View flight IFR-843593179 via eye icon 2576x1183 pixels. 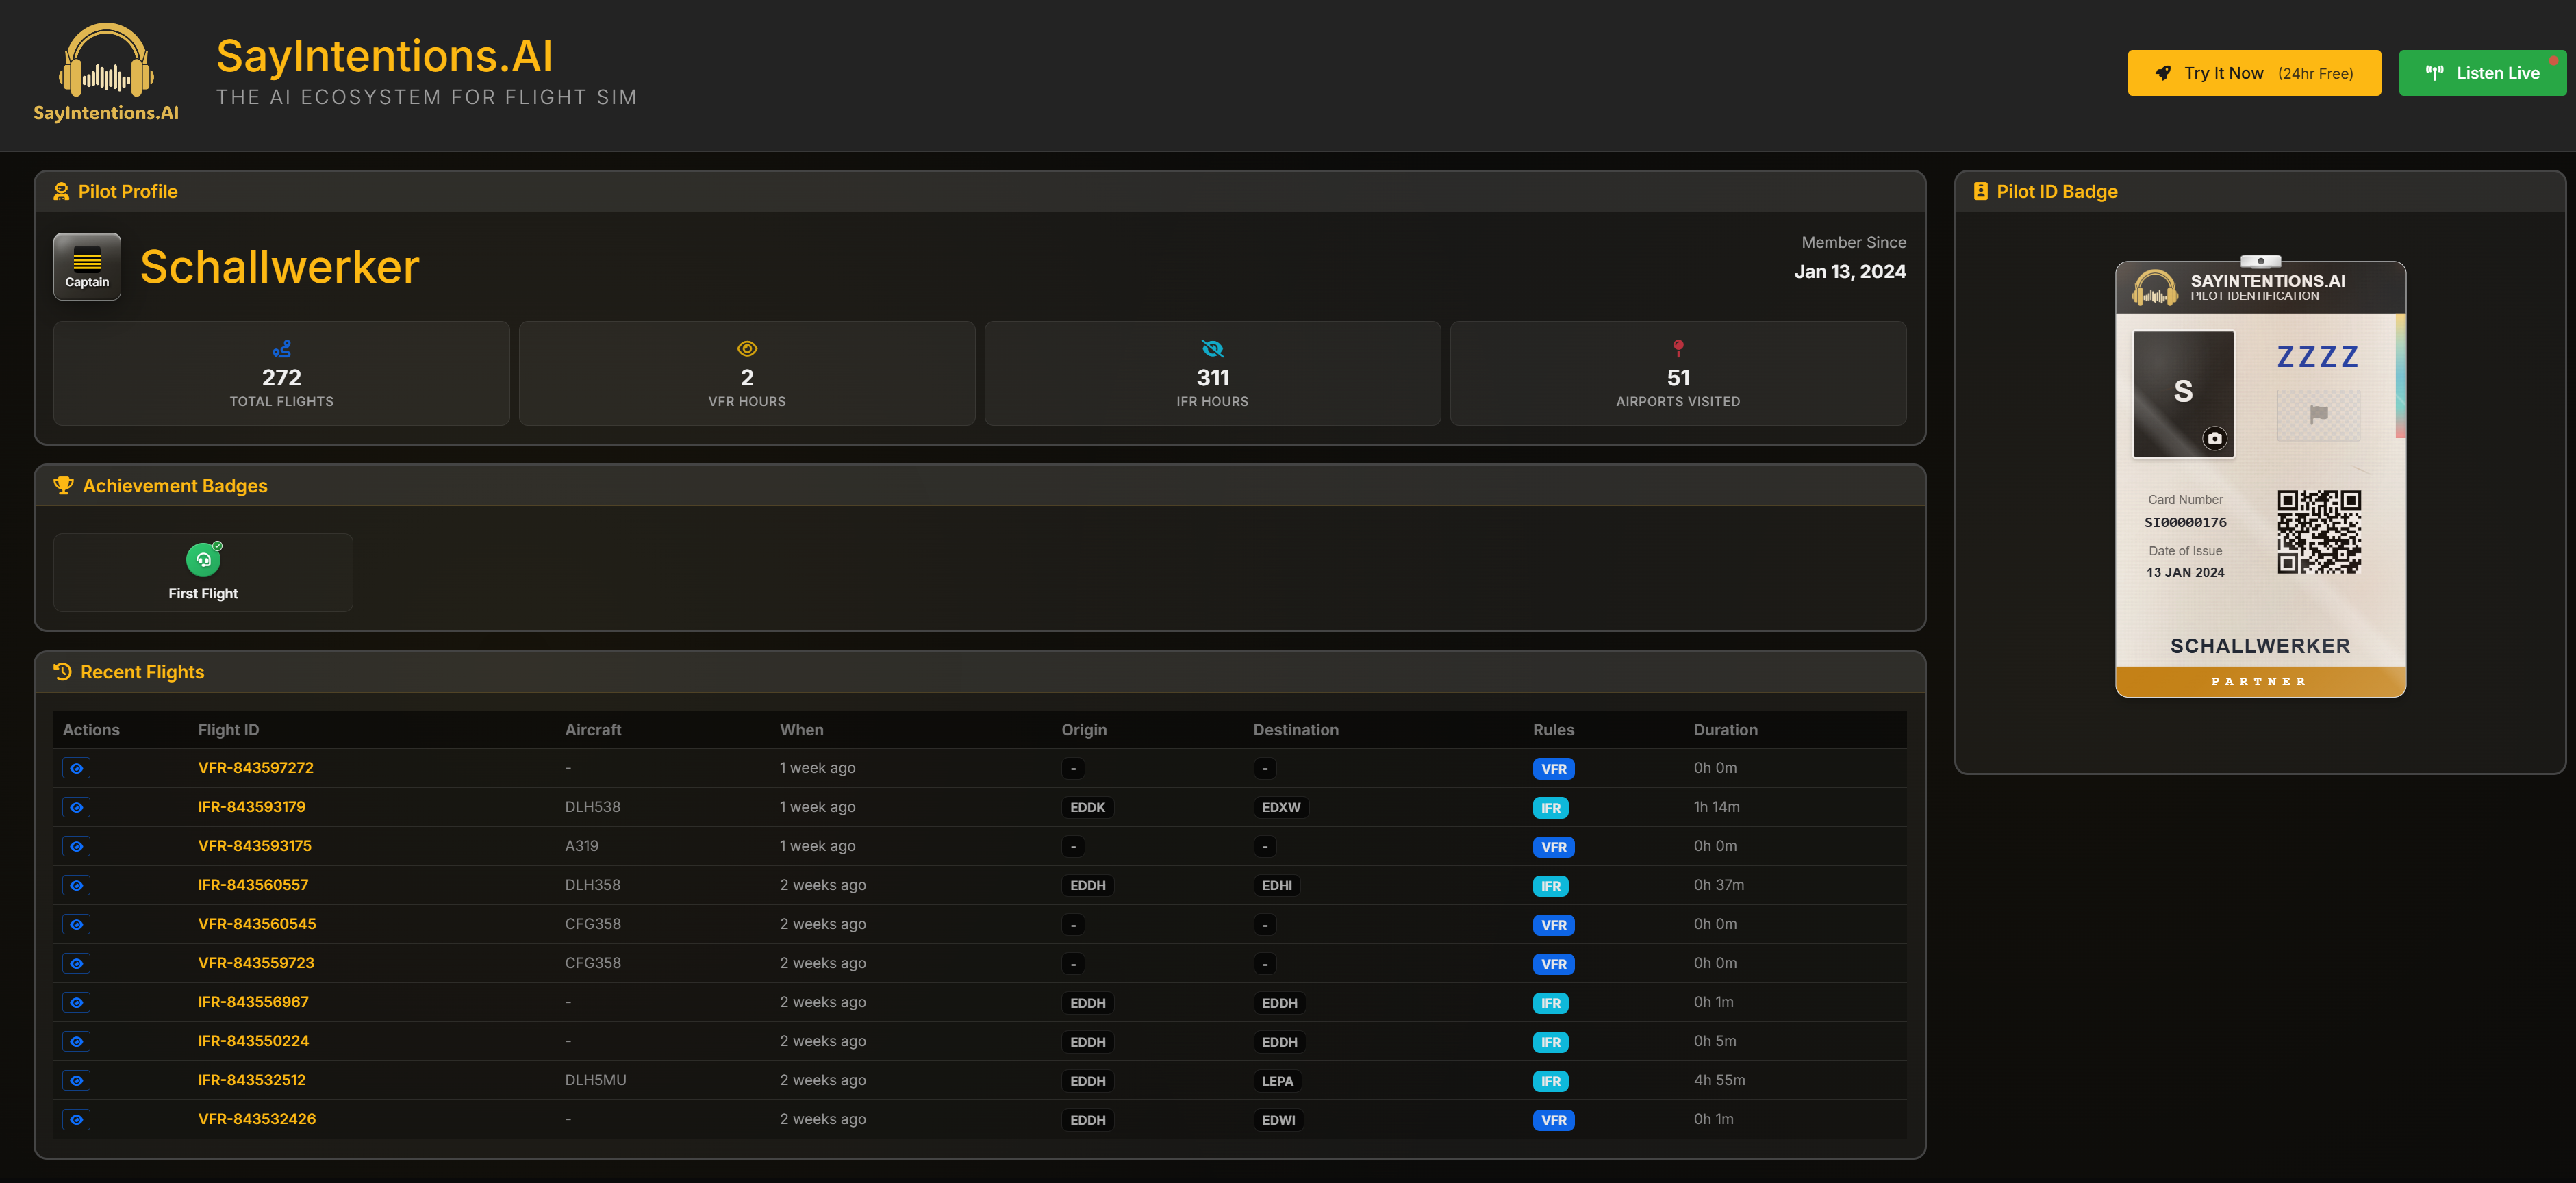(x=76, y=807)
